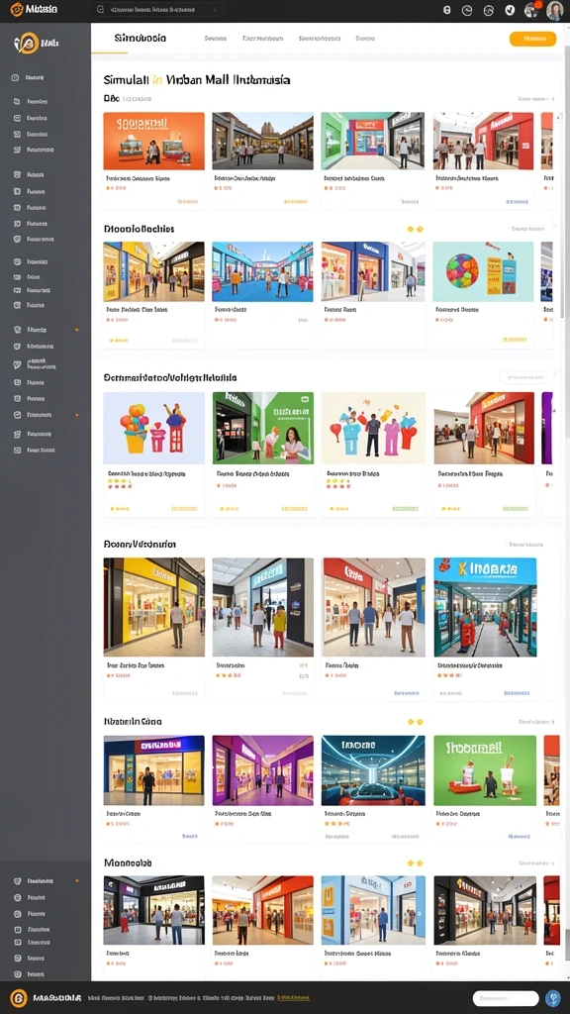Select the active underlined tab in the top navigation
The height and width of the screenshot is (1014, 570).
(x=140, y=39)
